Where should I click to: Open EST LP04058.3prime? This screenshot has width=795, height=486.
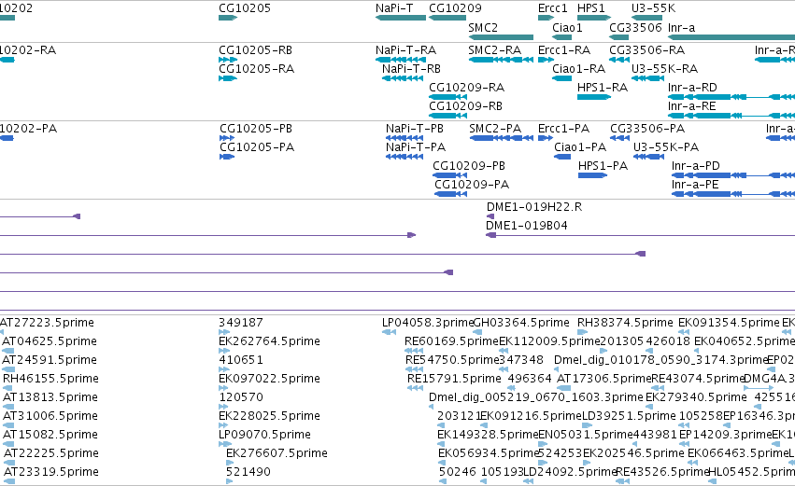point(389,332)
